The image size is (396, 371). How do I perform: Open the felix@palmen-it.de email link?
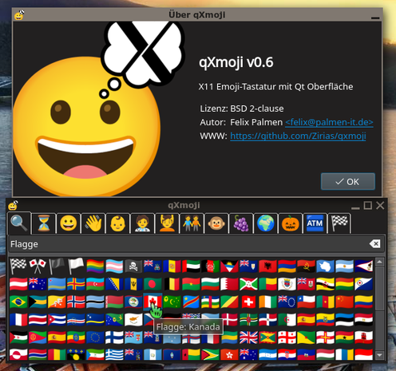point(329,122)
